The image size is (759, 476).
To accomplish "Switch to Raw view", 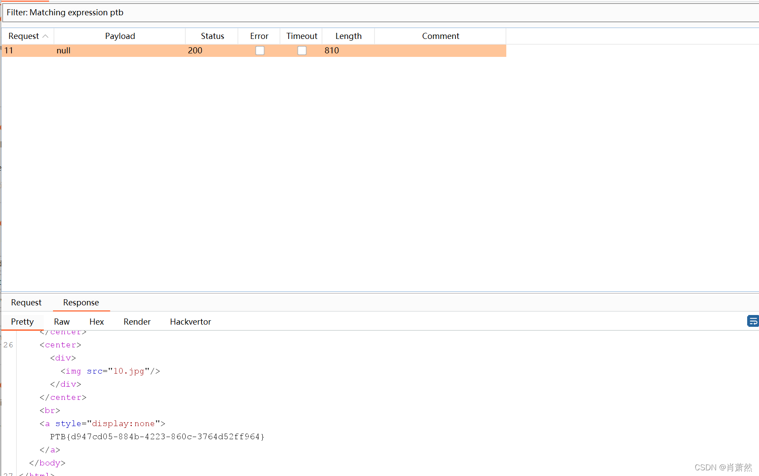I will tap(62, 322).
